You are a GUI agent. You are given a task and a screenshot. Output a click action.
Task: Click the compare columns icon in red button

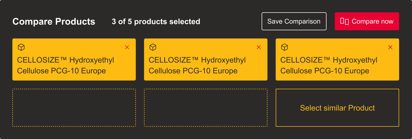click(x=344, y=21)
